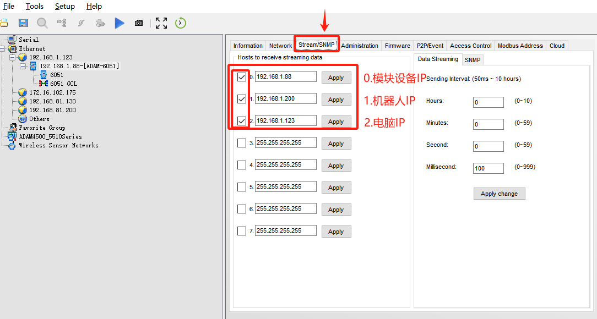Click Apply next to host 2 address
The height and width of the screenshot is (319, 597).
[x=336, y=122]
